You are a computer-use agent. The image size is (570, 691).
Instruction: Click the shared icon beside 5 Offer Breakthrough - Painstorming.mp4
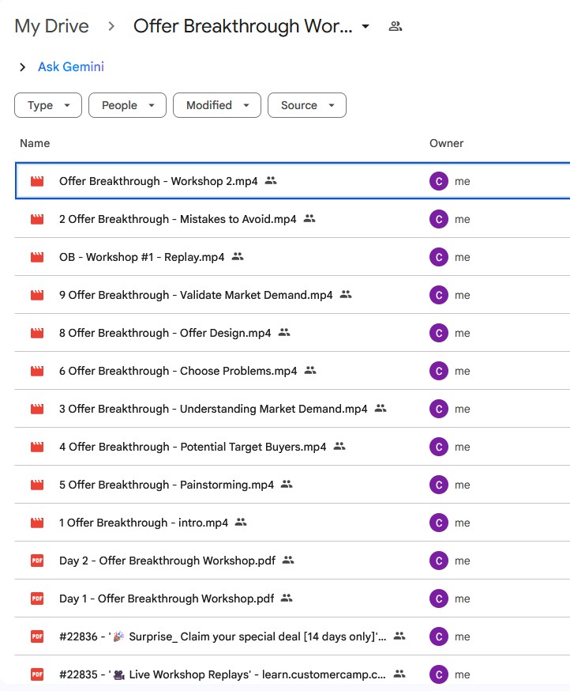pos(287,485)
